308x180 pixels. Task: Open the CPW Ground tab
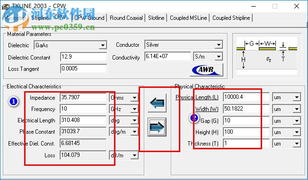click(89, 18)
